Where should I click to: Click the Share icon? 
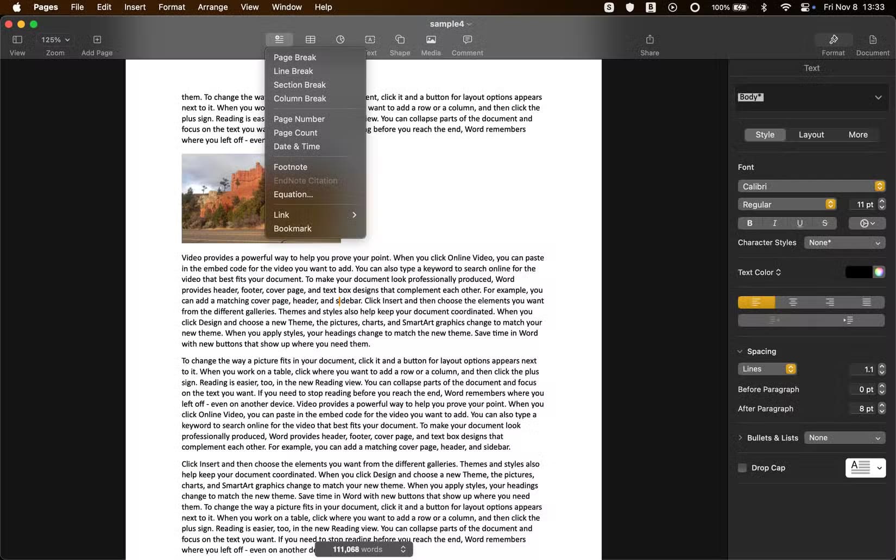coord(650,39)
